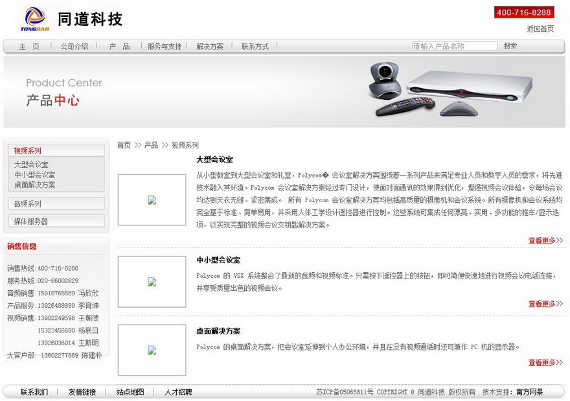The height and width of the screenshot is (401, 570).
Task: Click the contact line 13926036014 王斯明
Action: coord(69,343)
